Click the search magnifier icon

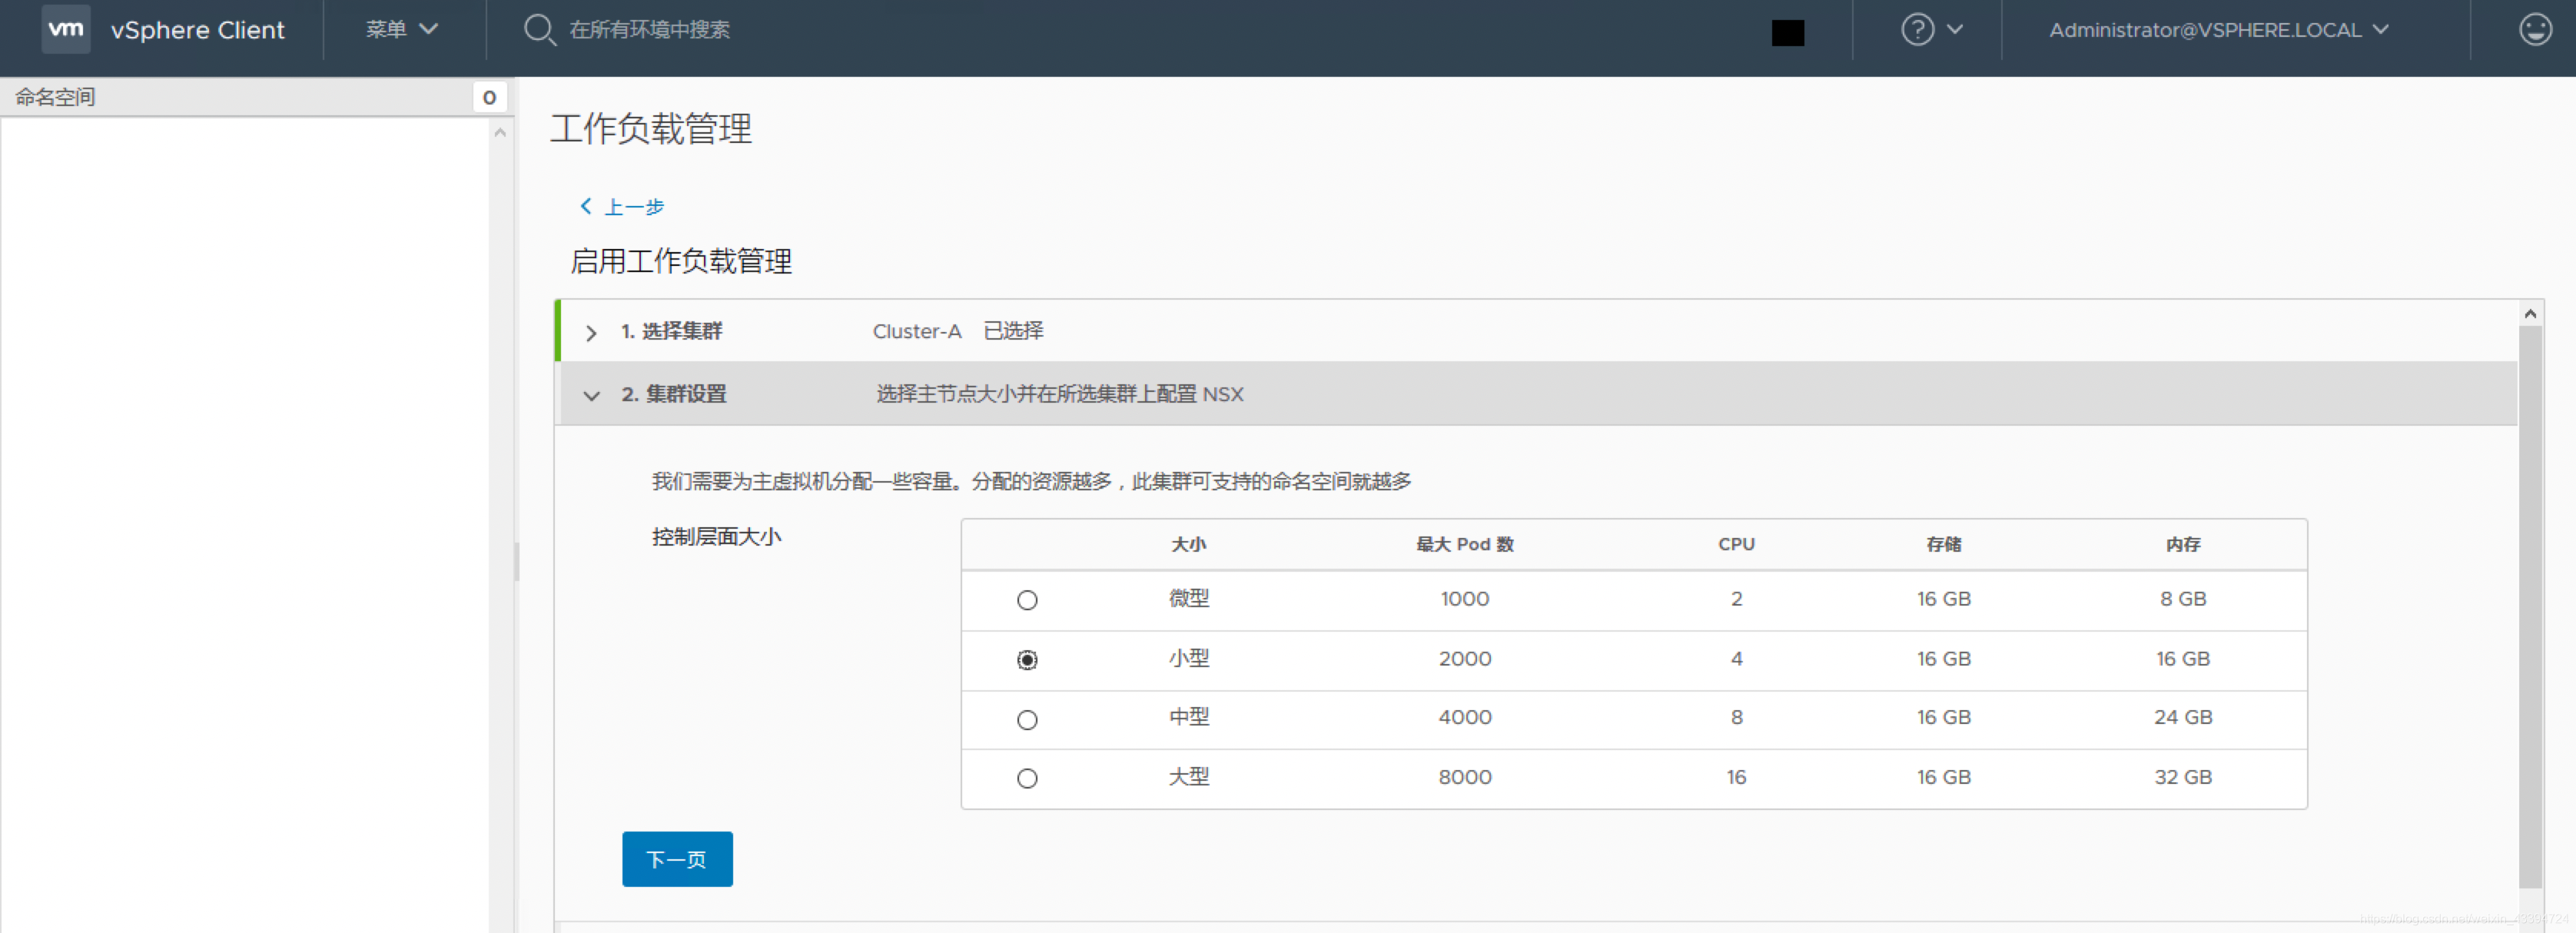pos(539,29)
